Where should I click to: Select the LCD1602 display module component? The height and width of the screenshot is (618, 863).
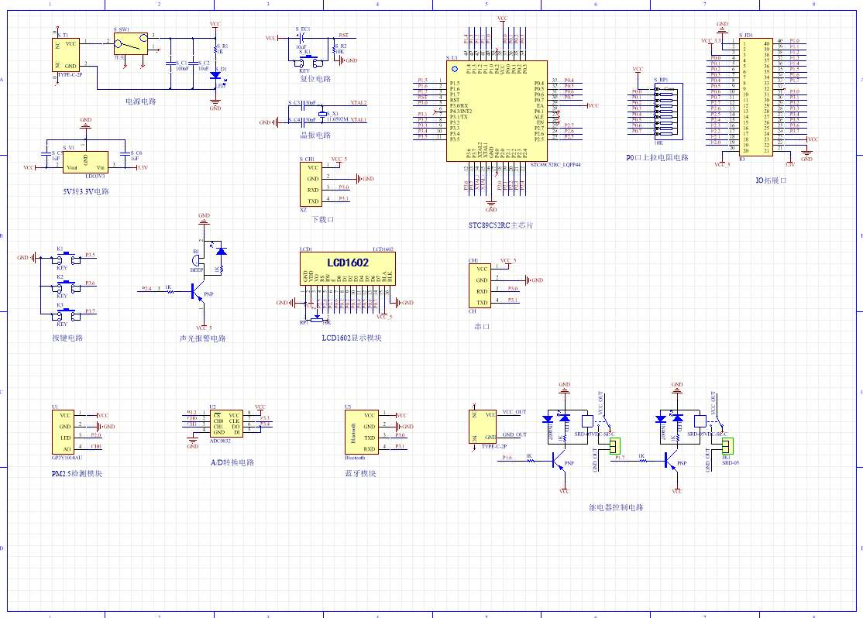tap(346, 267)
